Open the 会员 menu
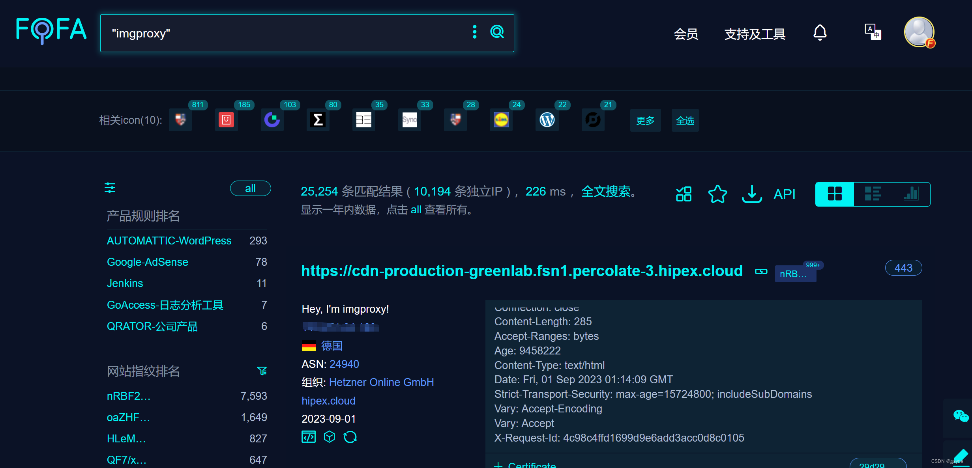Screen dimensions: 972x468 pyautogui.click(x=686, y=34)
